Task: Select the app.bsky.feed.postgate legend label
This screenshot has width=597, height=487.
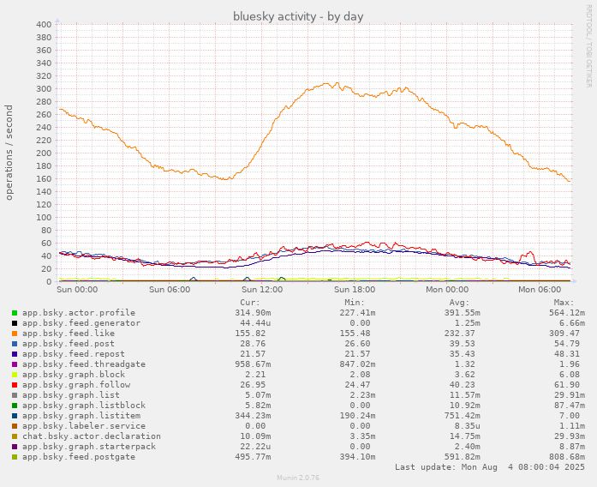Action: tap(79, 457)
